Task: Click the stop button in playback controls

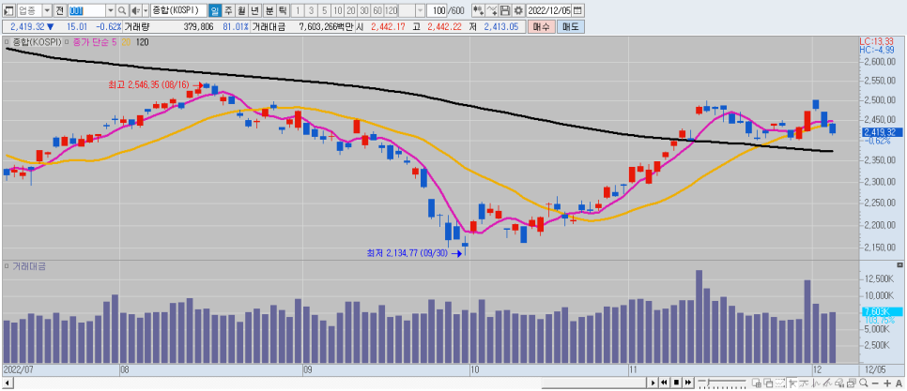Action: (x=676, y=383)
